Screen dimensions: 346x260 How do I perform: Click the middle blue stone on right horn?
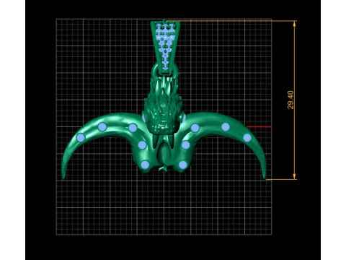point(226,127)
